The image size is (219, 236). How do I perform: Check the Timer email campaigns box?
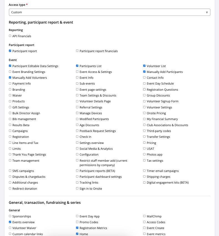144,171
